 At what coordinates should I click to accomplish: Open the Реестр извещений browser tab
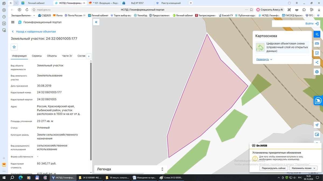171,3
